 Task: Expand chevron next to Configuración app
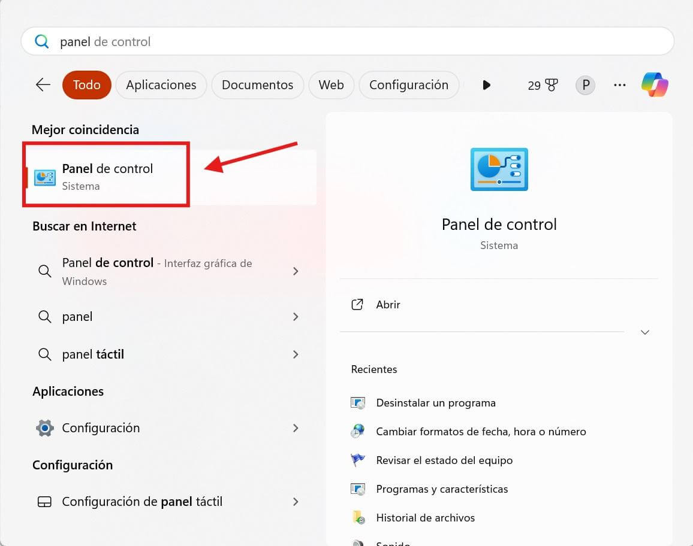click(x=296, y=427)
